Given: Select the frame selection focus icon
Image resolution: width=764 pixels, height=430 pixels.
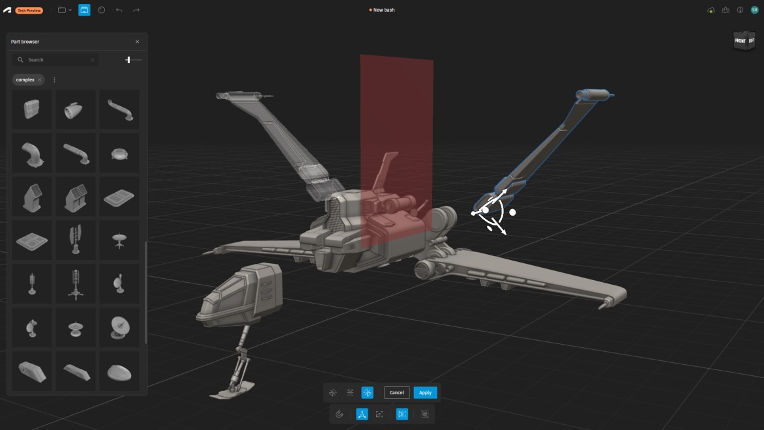Looking at the screenshot, I should click(x=379, y=414).
